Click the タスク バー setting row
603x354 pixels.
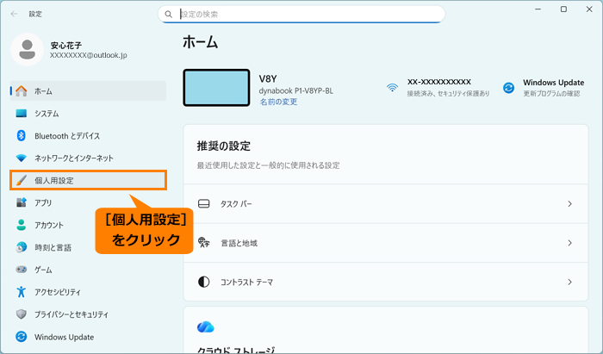tap(386, 204)
